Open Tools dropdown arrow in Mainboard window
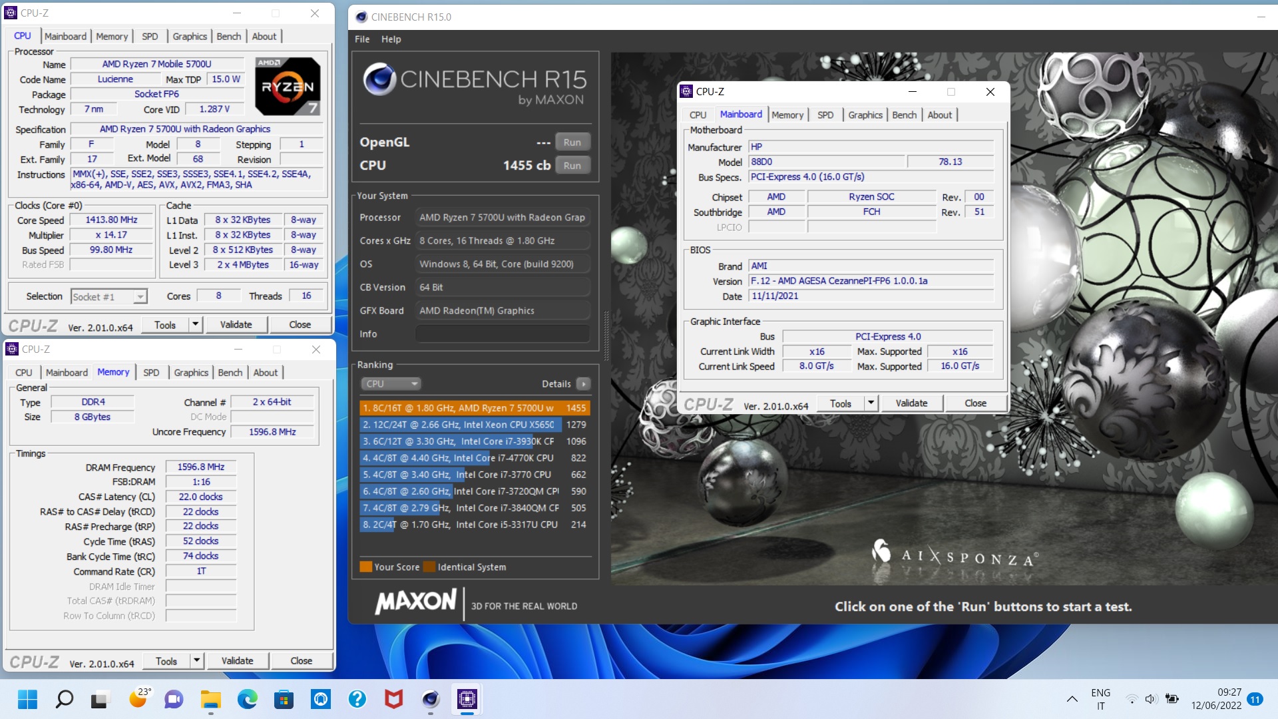The width and height of the screenshot is (1278, 719). click(871, 403)
